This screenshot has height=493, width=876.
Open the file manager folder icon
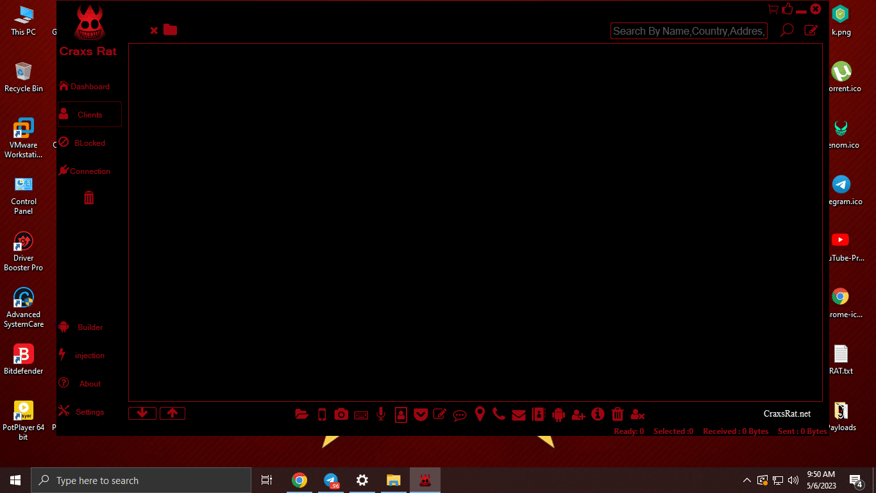point(301,414)
